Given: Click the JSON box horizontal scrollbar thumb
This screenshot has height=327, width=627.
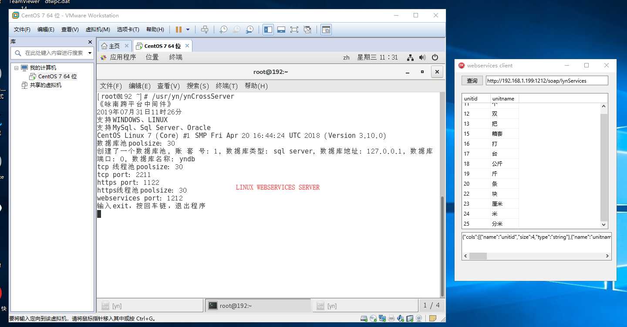Looking at the screenshot, I should tap(478, 256).
